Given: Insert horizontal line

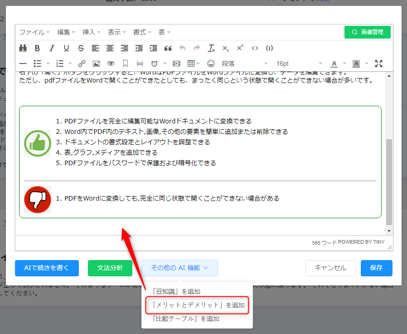Looking at the screenshot, I should (x=23, y=64).
